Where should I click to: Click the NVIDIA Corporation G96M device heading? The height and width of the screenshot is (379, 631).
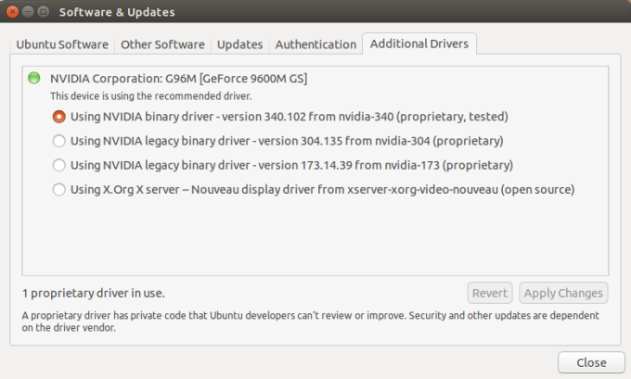click(x=178, y=79)
